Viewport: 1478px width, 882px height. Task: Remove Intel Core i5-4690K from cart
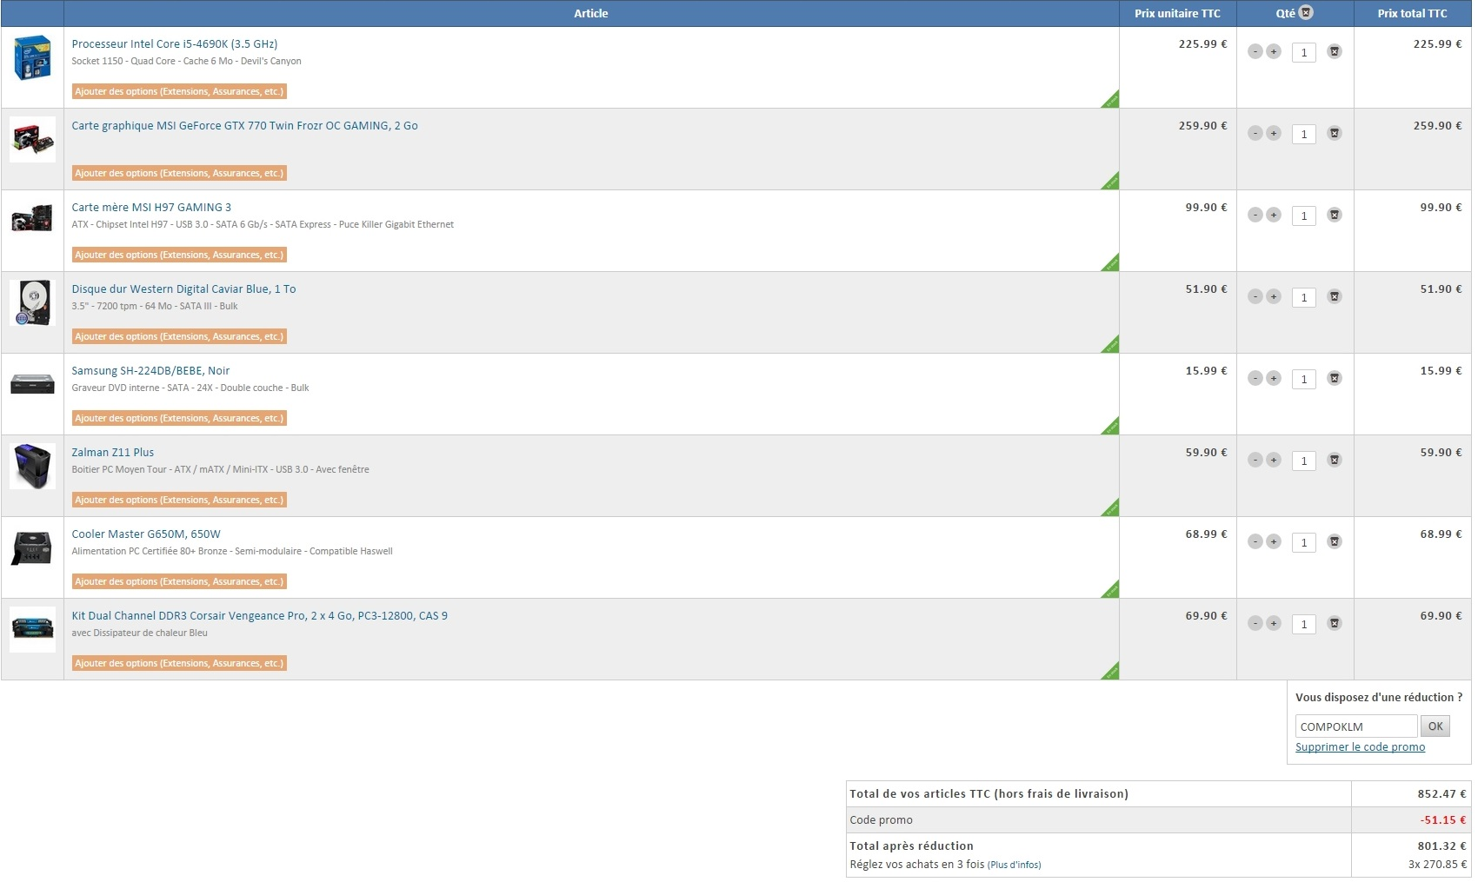1335,52
